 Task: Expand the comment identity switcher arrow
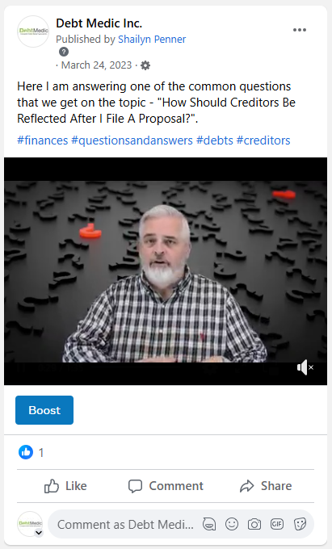point(39,533)
